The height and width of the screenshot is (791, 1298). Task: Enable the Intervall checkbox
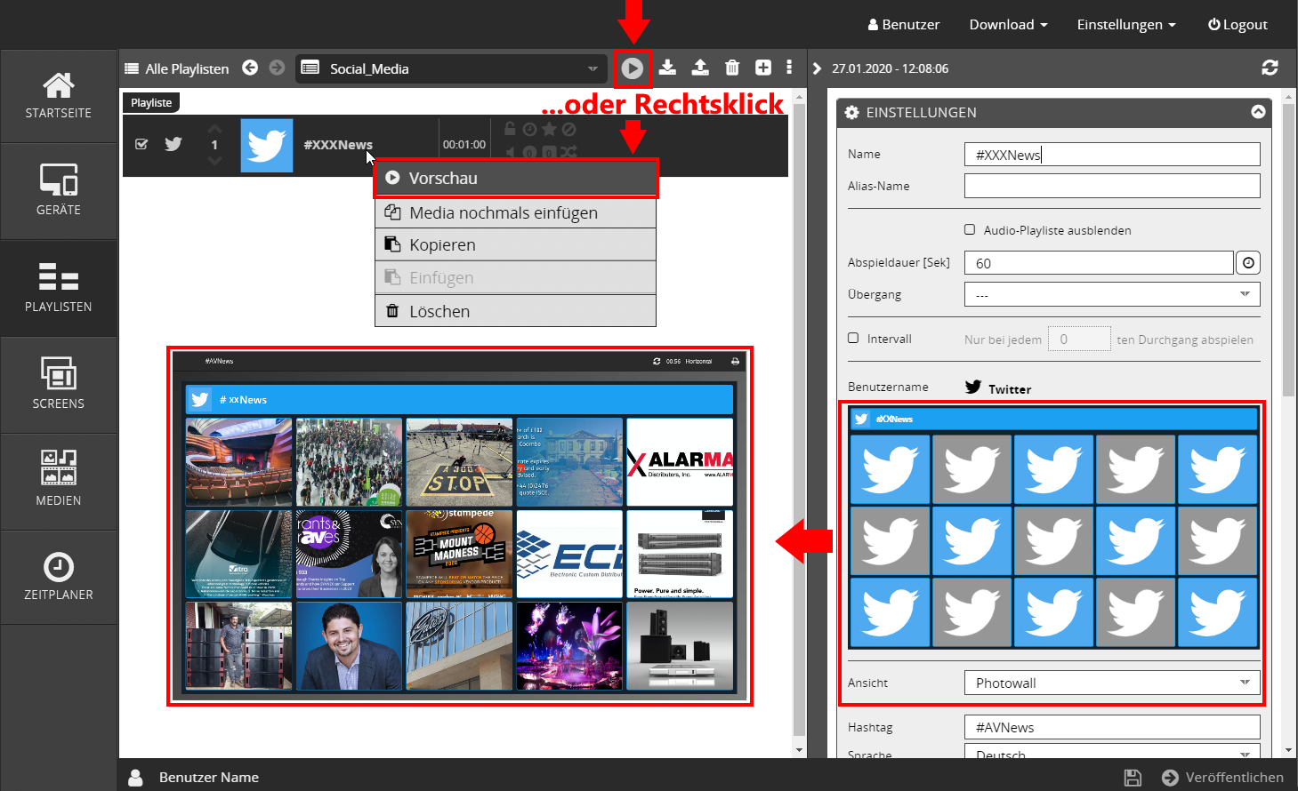point(853,338)
